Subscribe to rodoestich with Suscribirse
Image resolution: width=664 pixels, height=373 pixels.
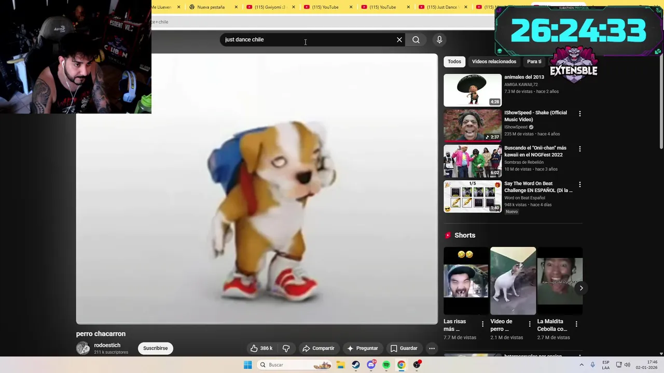point(156,348)
